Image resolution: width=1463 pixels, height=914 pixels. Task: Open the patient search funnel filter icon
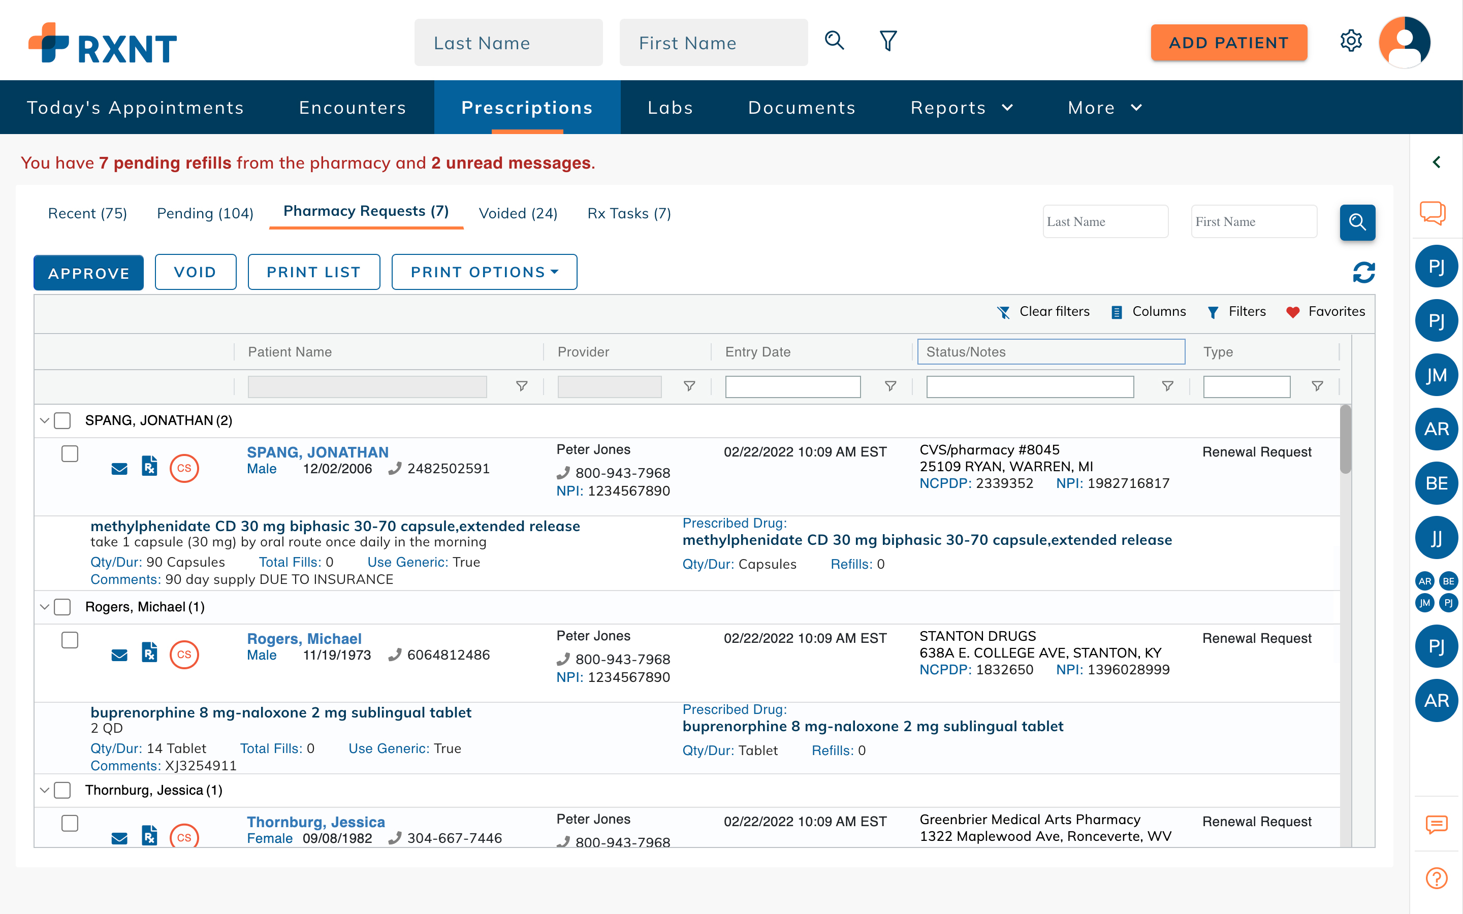(x=887, y=41)
